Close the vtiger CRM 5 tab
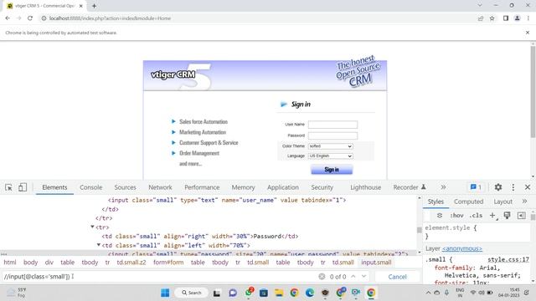Image resolution: width=536 pixels, height=301 pixels. pos(81,6)
